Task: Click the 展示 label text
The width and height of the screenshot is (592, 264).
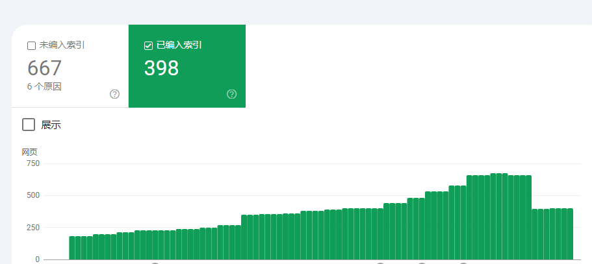Action: [x=51, y=125]
